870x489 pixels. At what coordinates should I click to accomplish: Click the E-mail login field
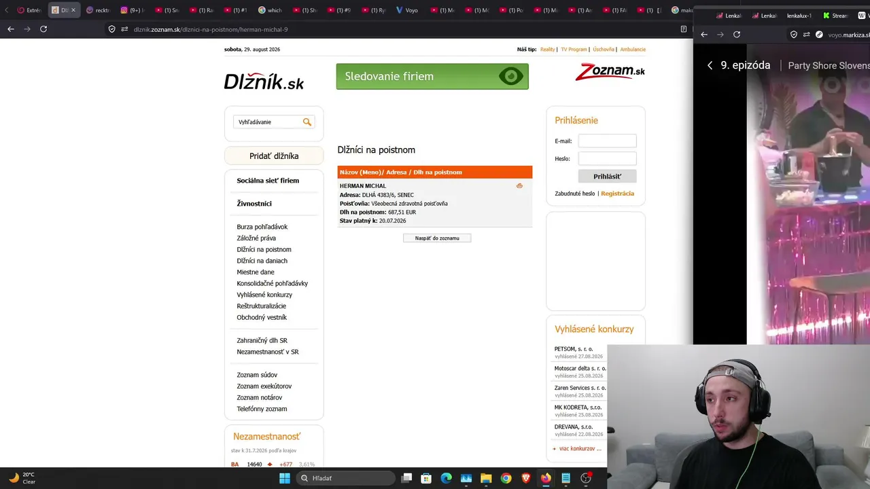[x=607, y=141]
